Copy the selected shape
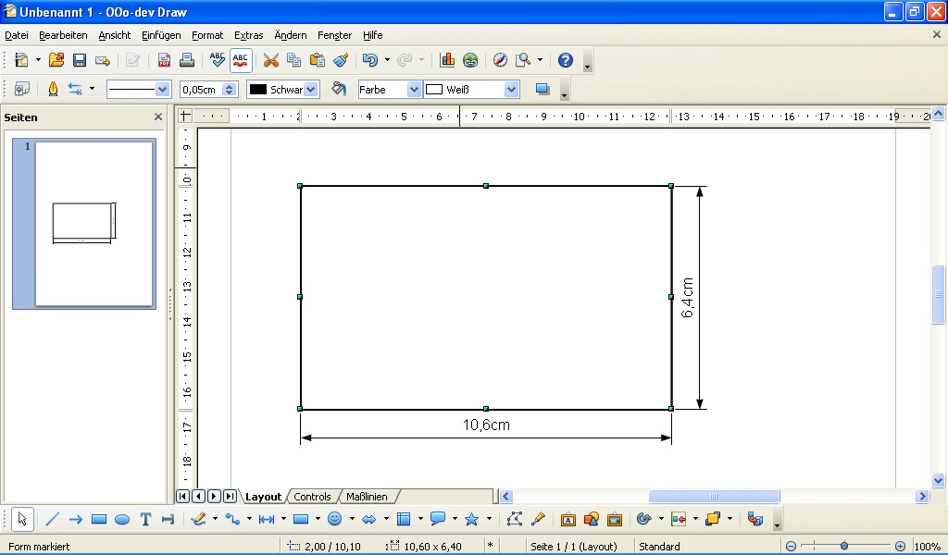The image size is (948, 555). pos(293,60)
